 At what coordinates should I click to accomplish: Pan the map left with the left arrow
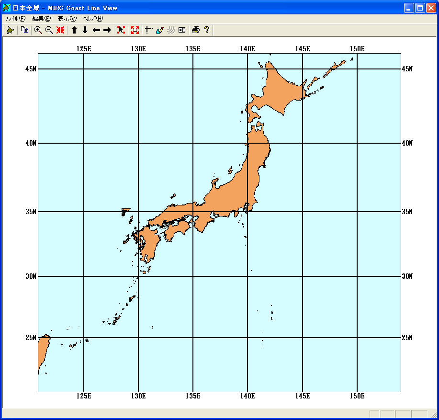[x=96, y=30]
